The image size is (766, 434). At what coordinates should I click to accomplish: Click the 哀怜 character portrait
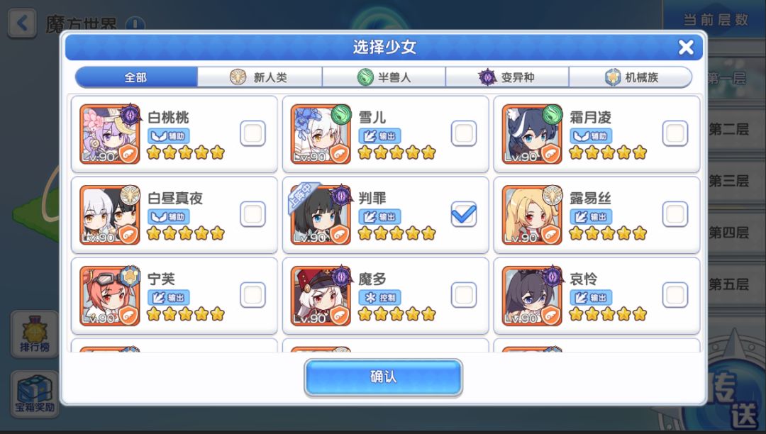click(531, 295)
